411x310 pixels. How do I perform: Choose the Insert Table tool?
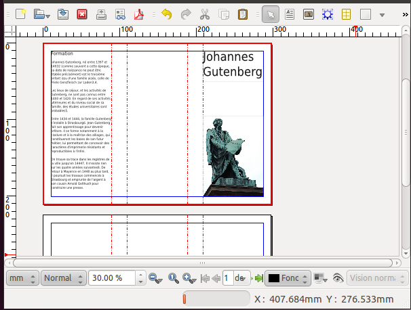pyautogui.click(x=347, y=14)
